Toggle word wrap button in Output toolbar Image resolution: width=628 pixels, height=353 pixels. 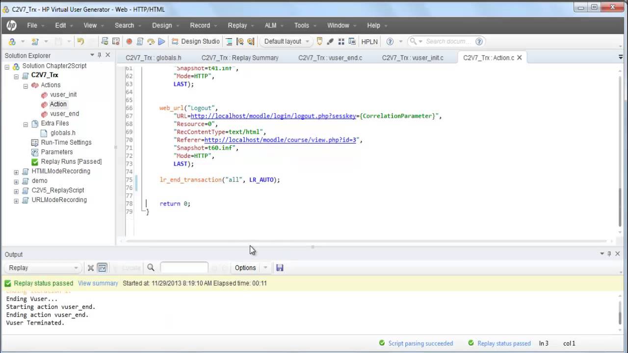pyautogui.click(x=102, y=268)
